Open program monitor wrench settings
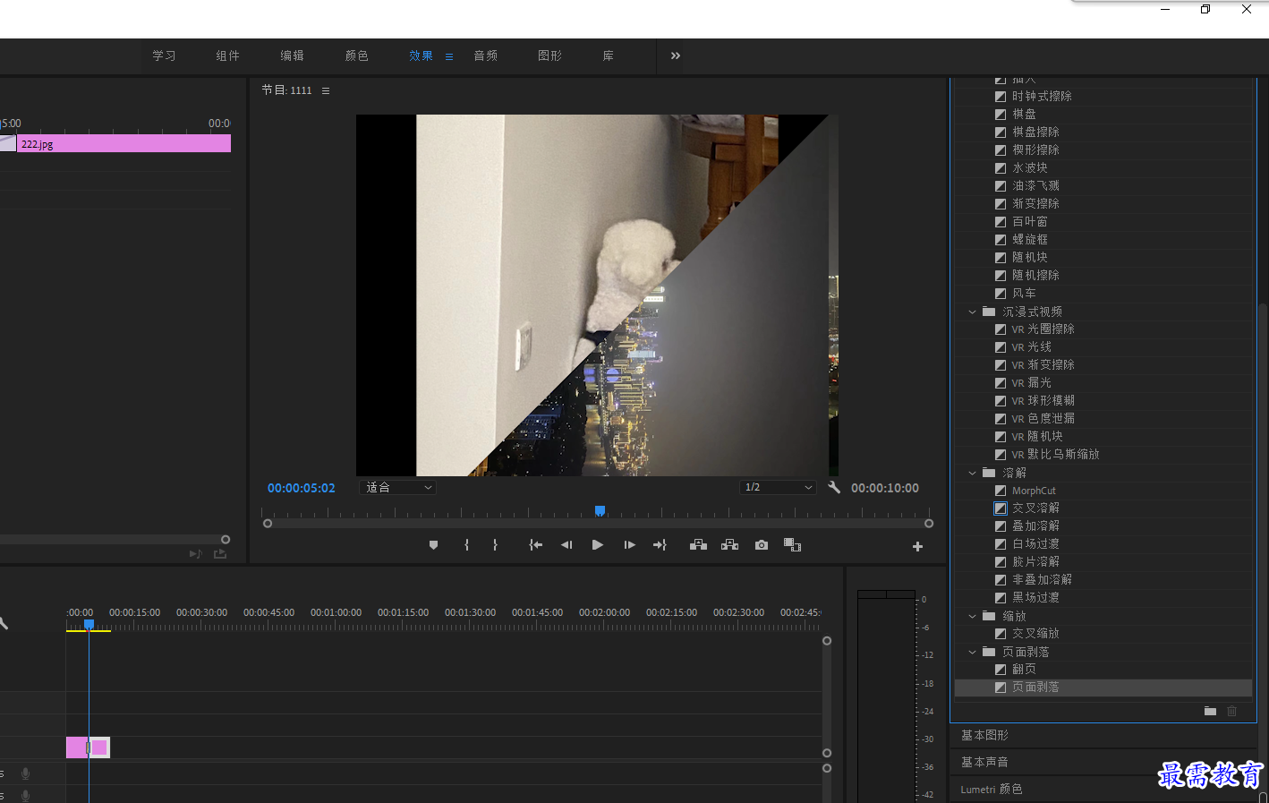This screenshot has width=1269, height=803. [834, 487]
